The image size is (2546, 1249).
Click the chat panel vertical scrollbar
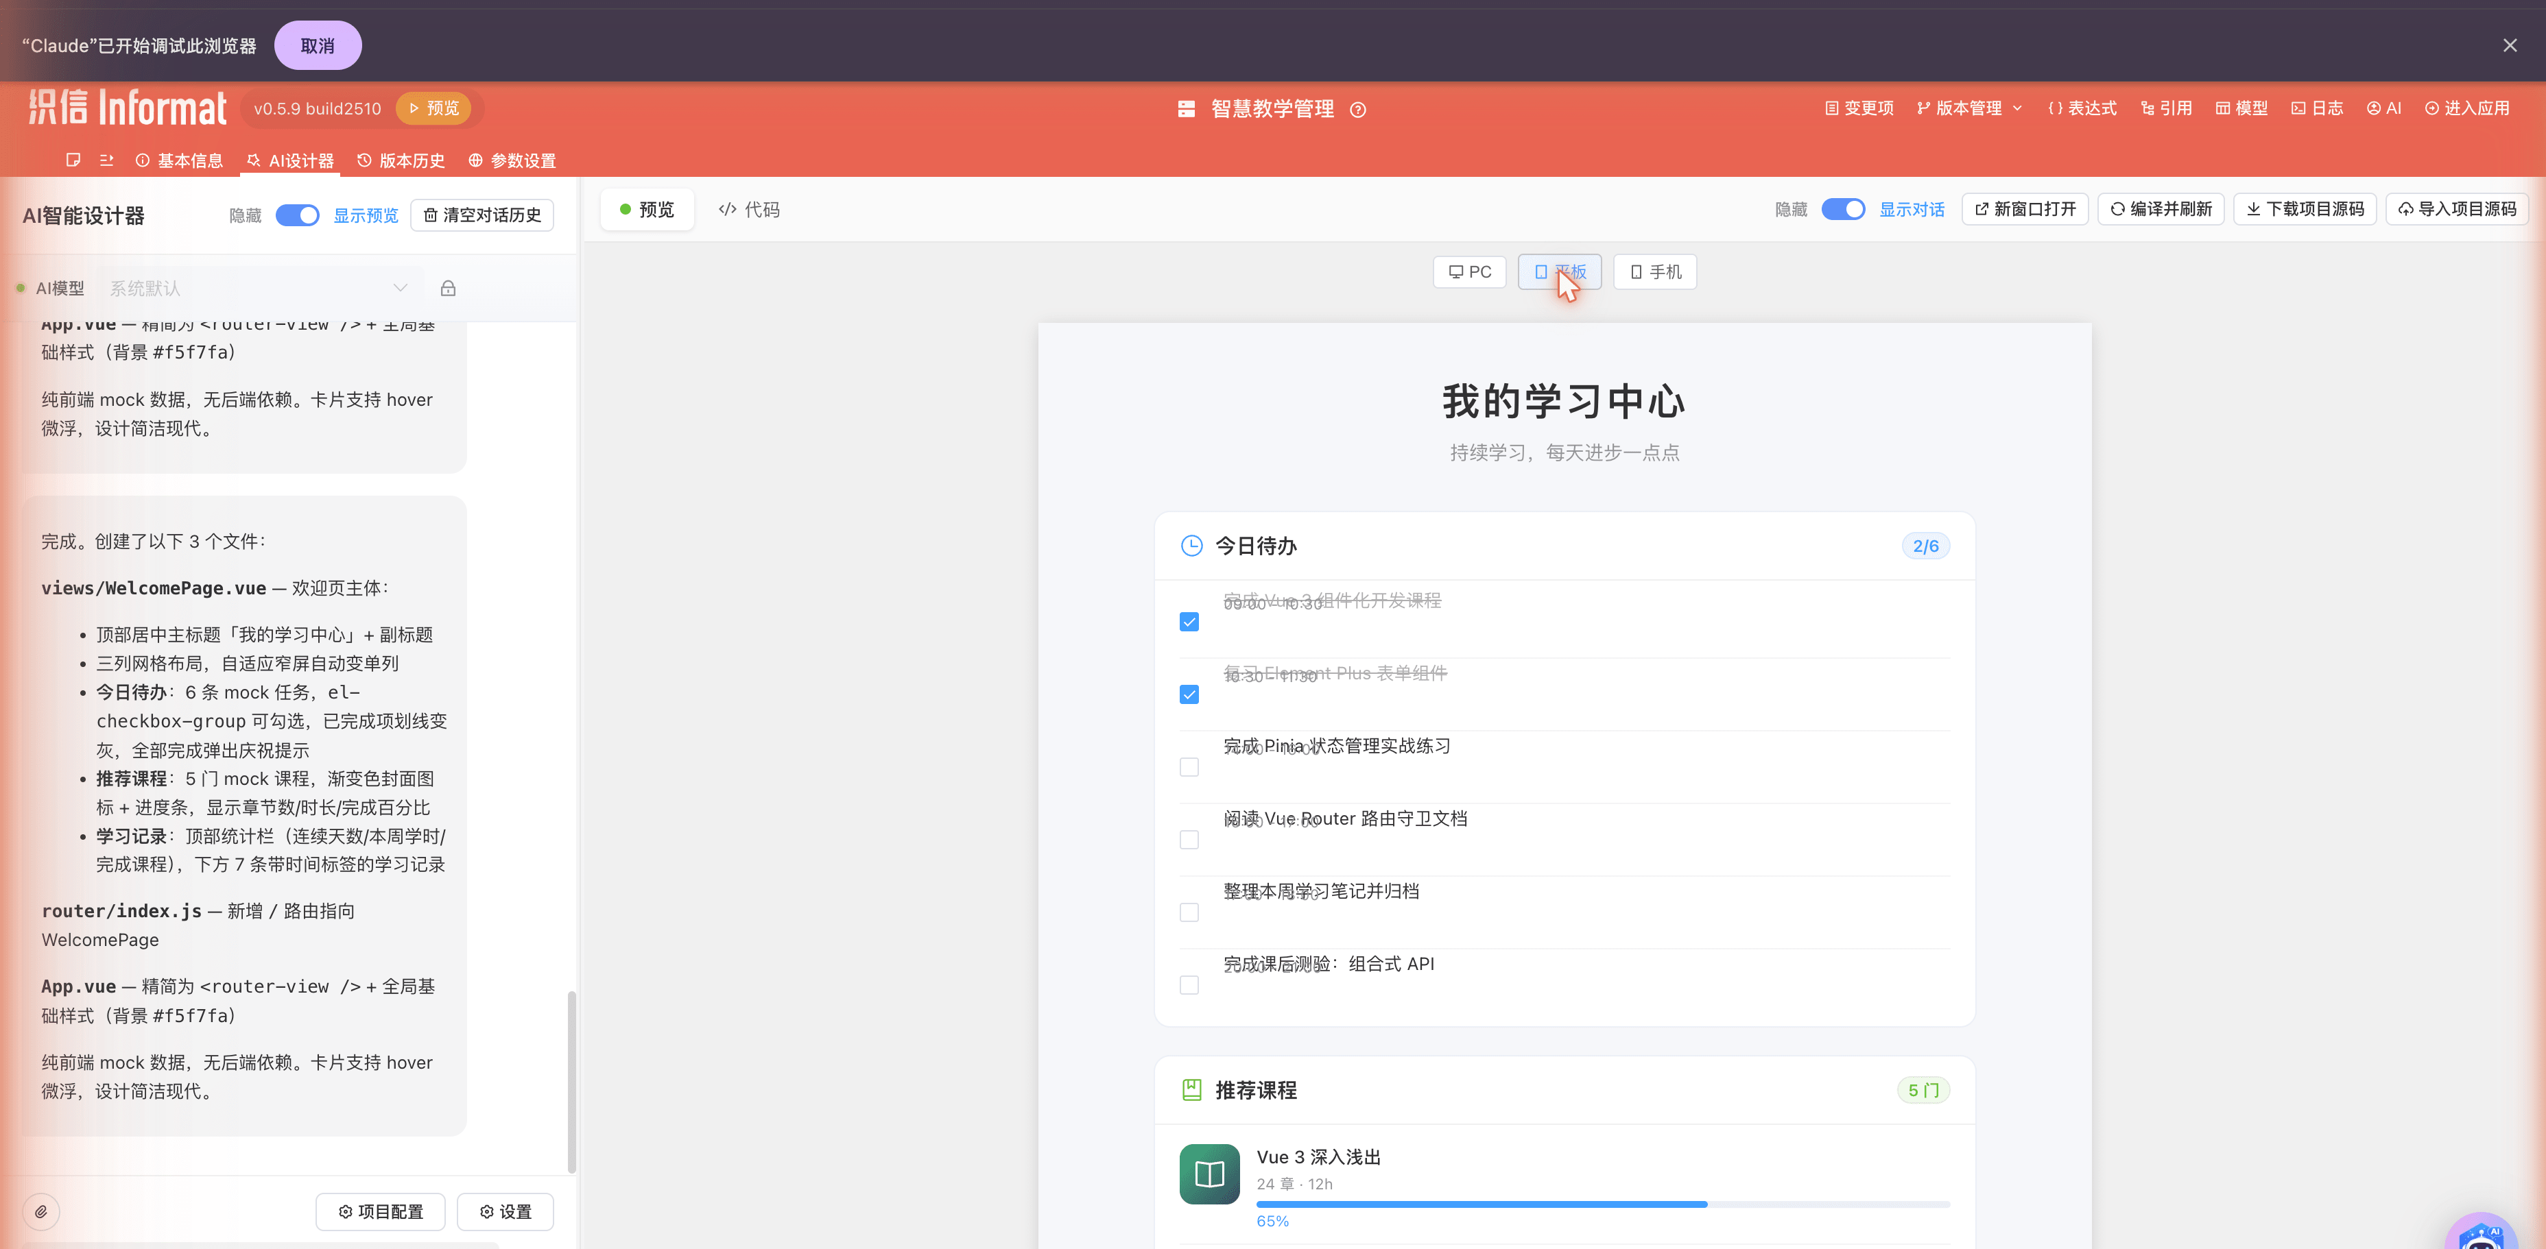click(571, 1082)
